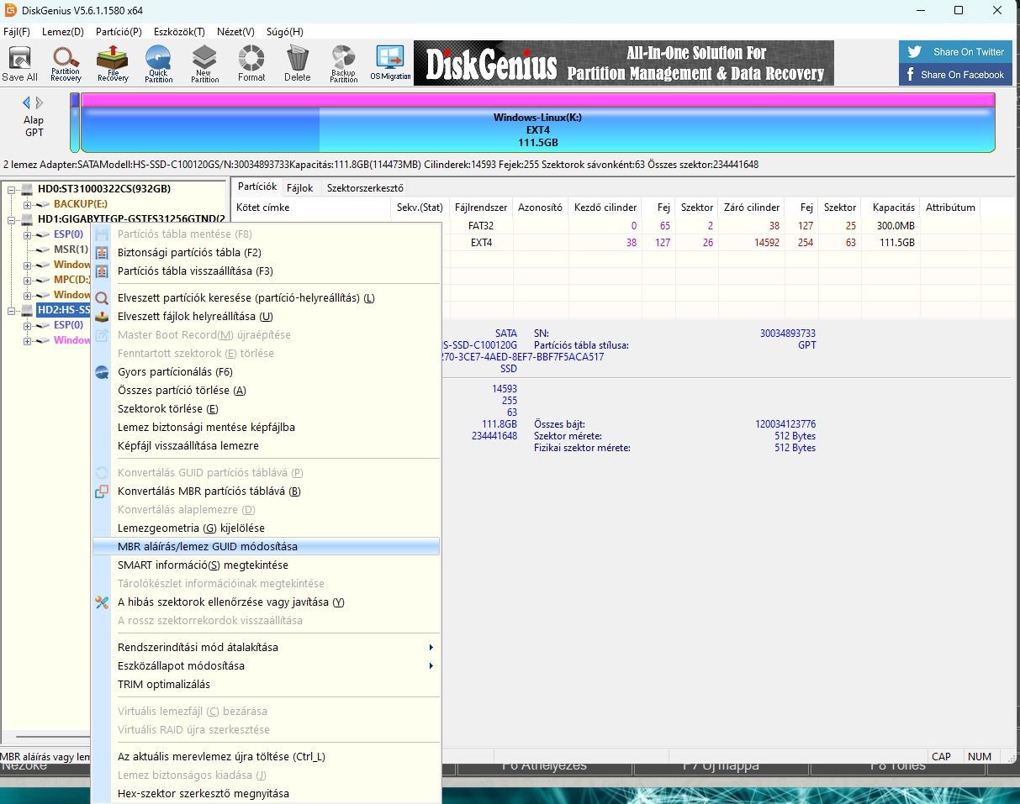Choose Szektorok törlése (E)

(266, 409)
